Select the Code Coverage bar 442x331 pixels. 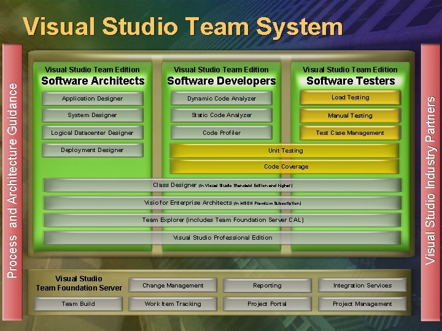coord(284,166)
